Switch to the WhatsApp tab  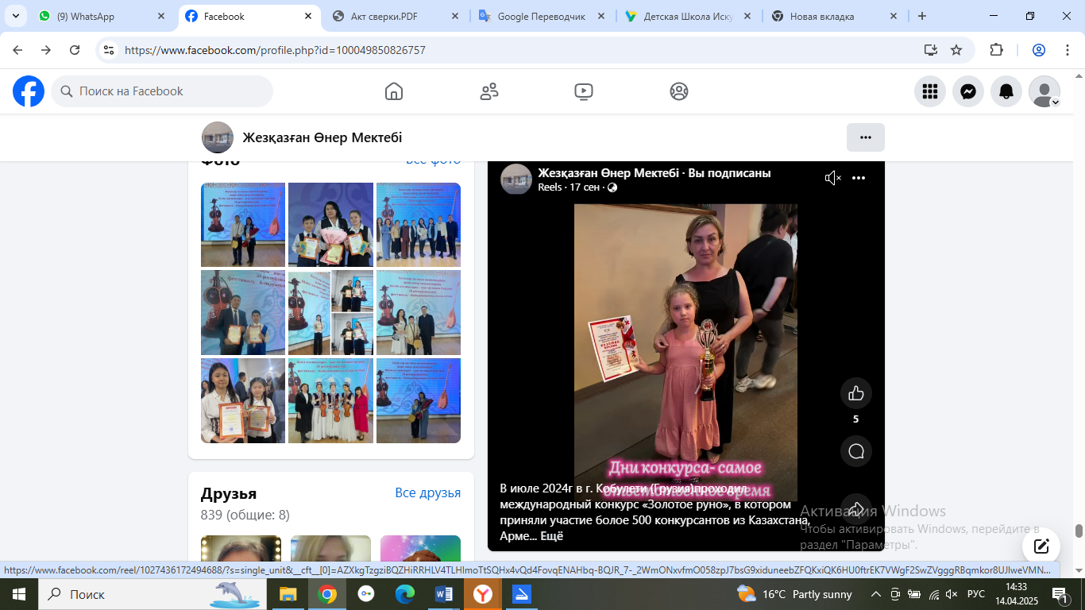click(x=99, y=16)
